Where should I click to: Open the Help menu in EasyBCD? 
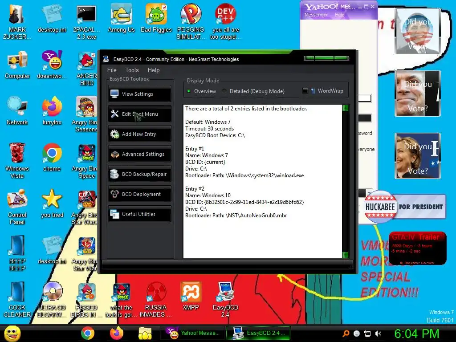[x=154, y=70]
